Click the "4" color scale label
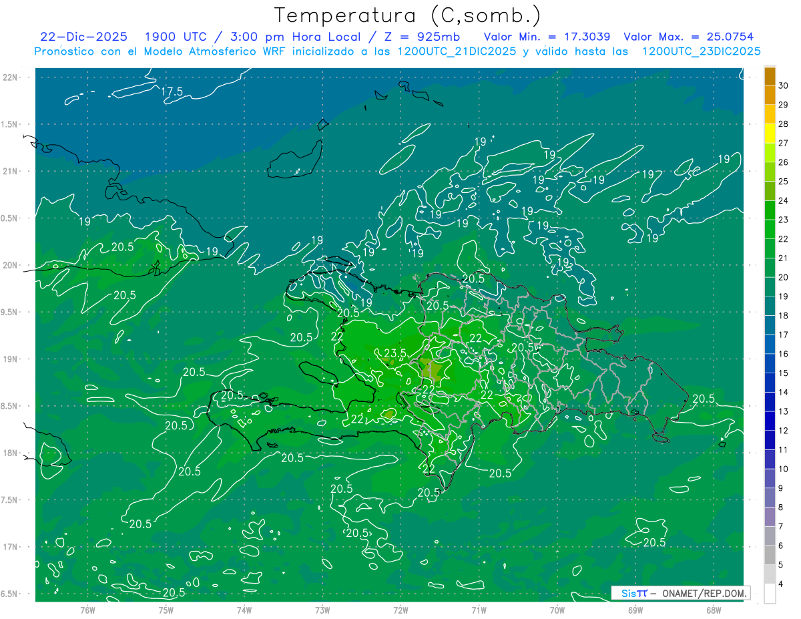 (782, 584)
